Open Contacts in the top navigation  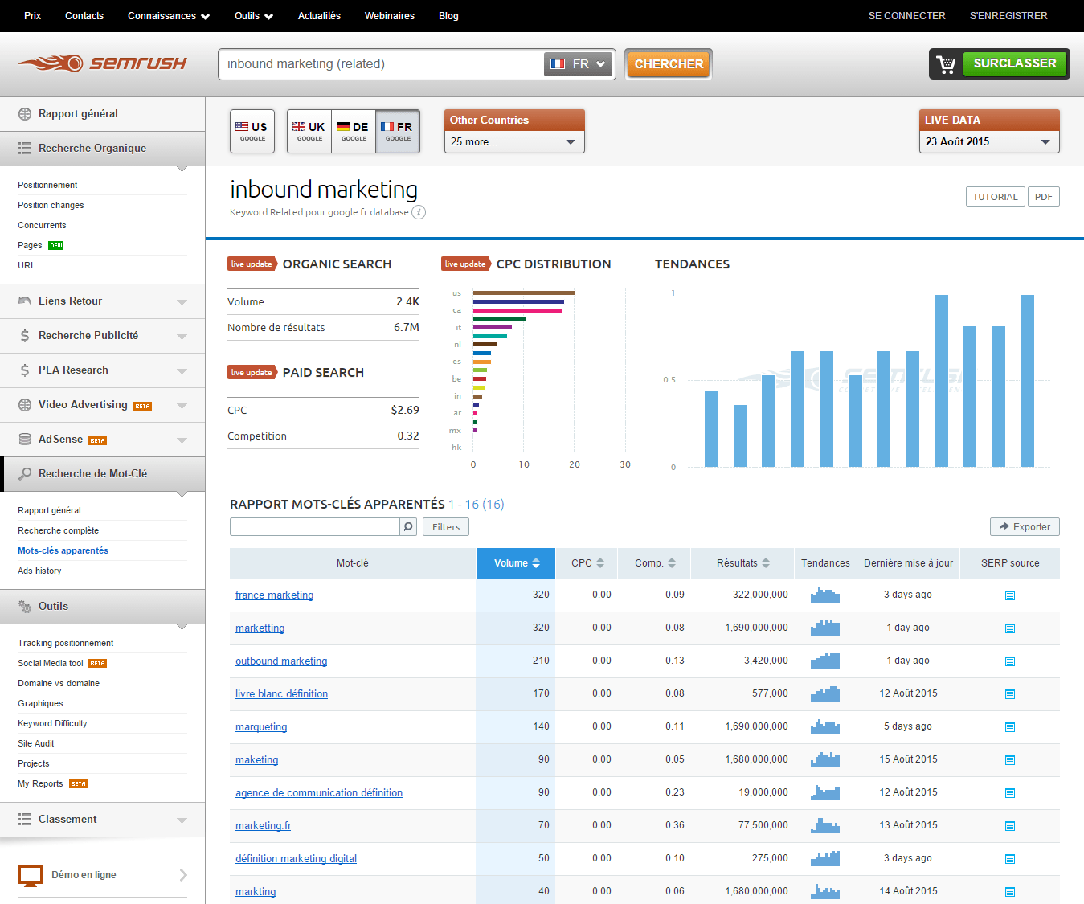[84, 16]
